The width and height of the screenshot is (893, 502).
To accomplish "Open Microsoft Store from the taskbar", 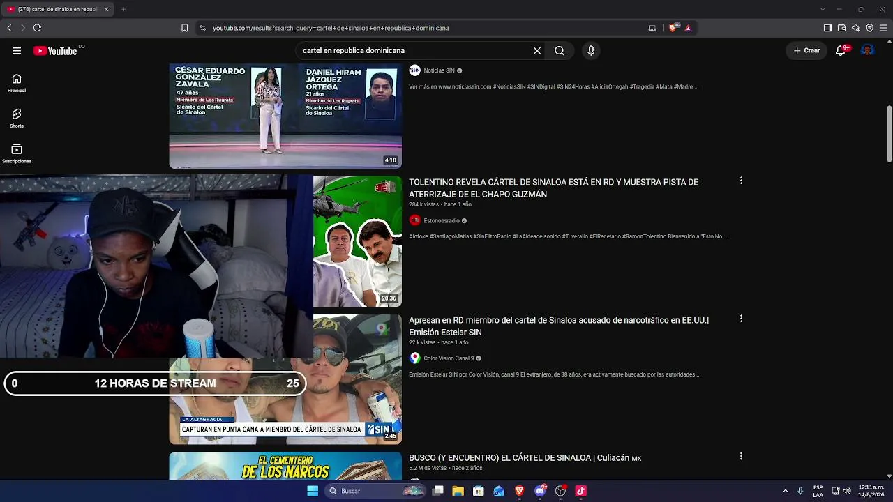I will [x=479, y=491].
